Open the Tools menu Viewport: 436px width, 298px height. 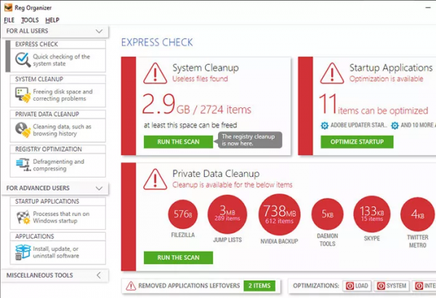pos(30,20)
